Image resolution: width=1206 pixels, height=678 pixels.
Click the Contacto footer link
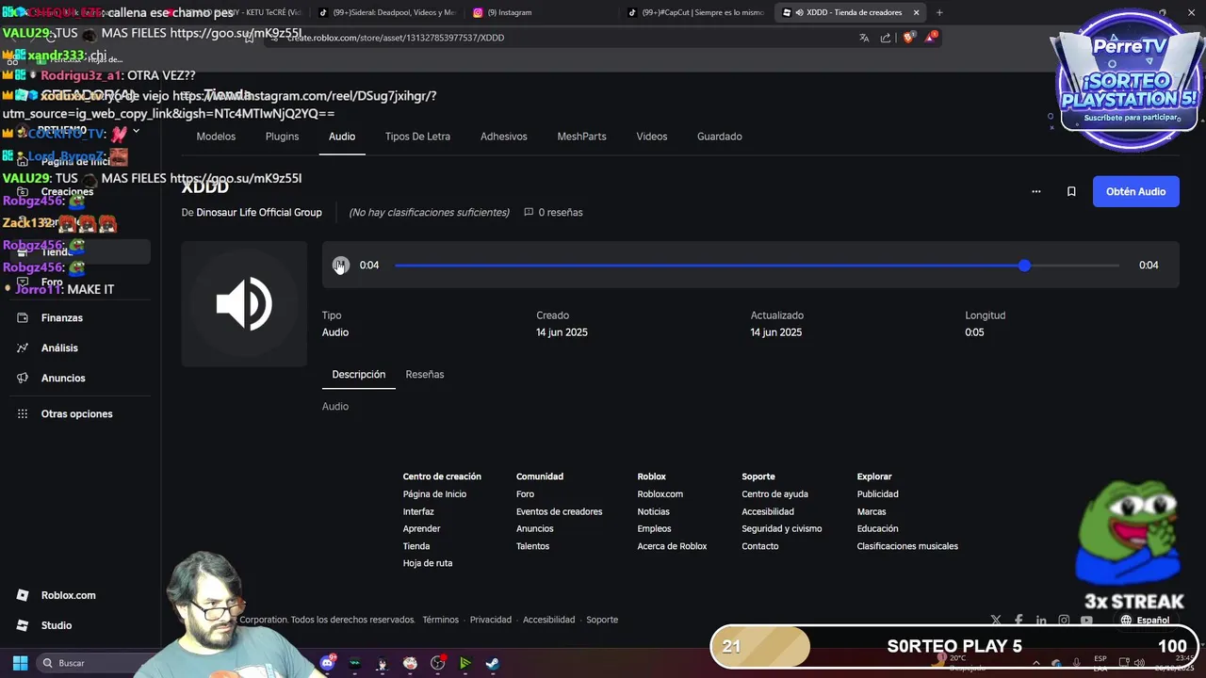(759, 547)
